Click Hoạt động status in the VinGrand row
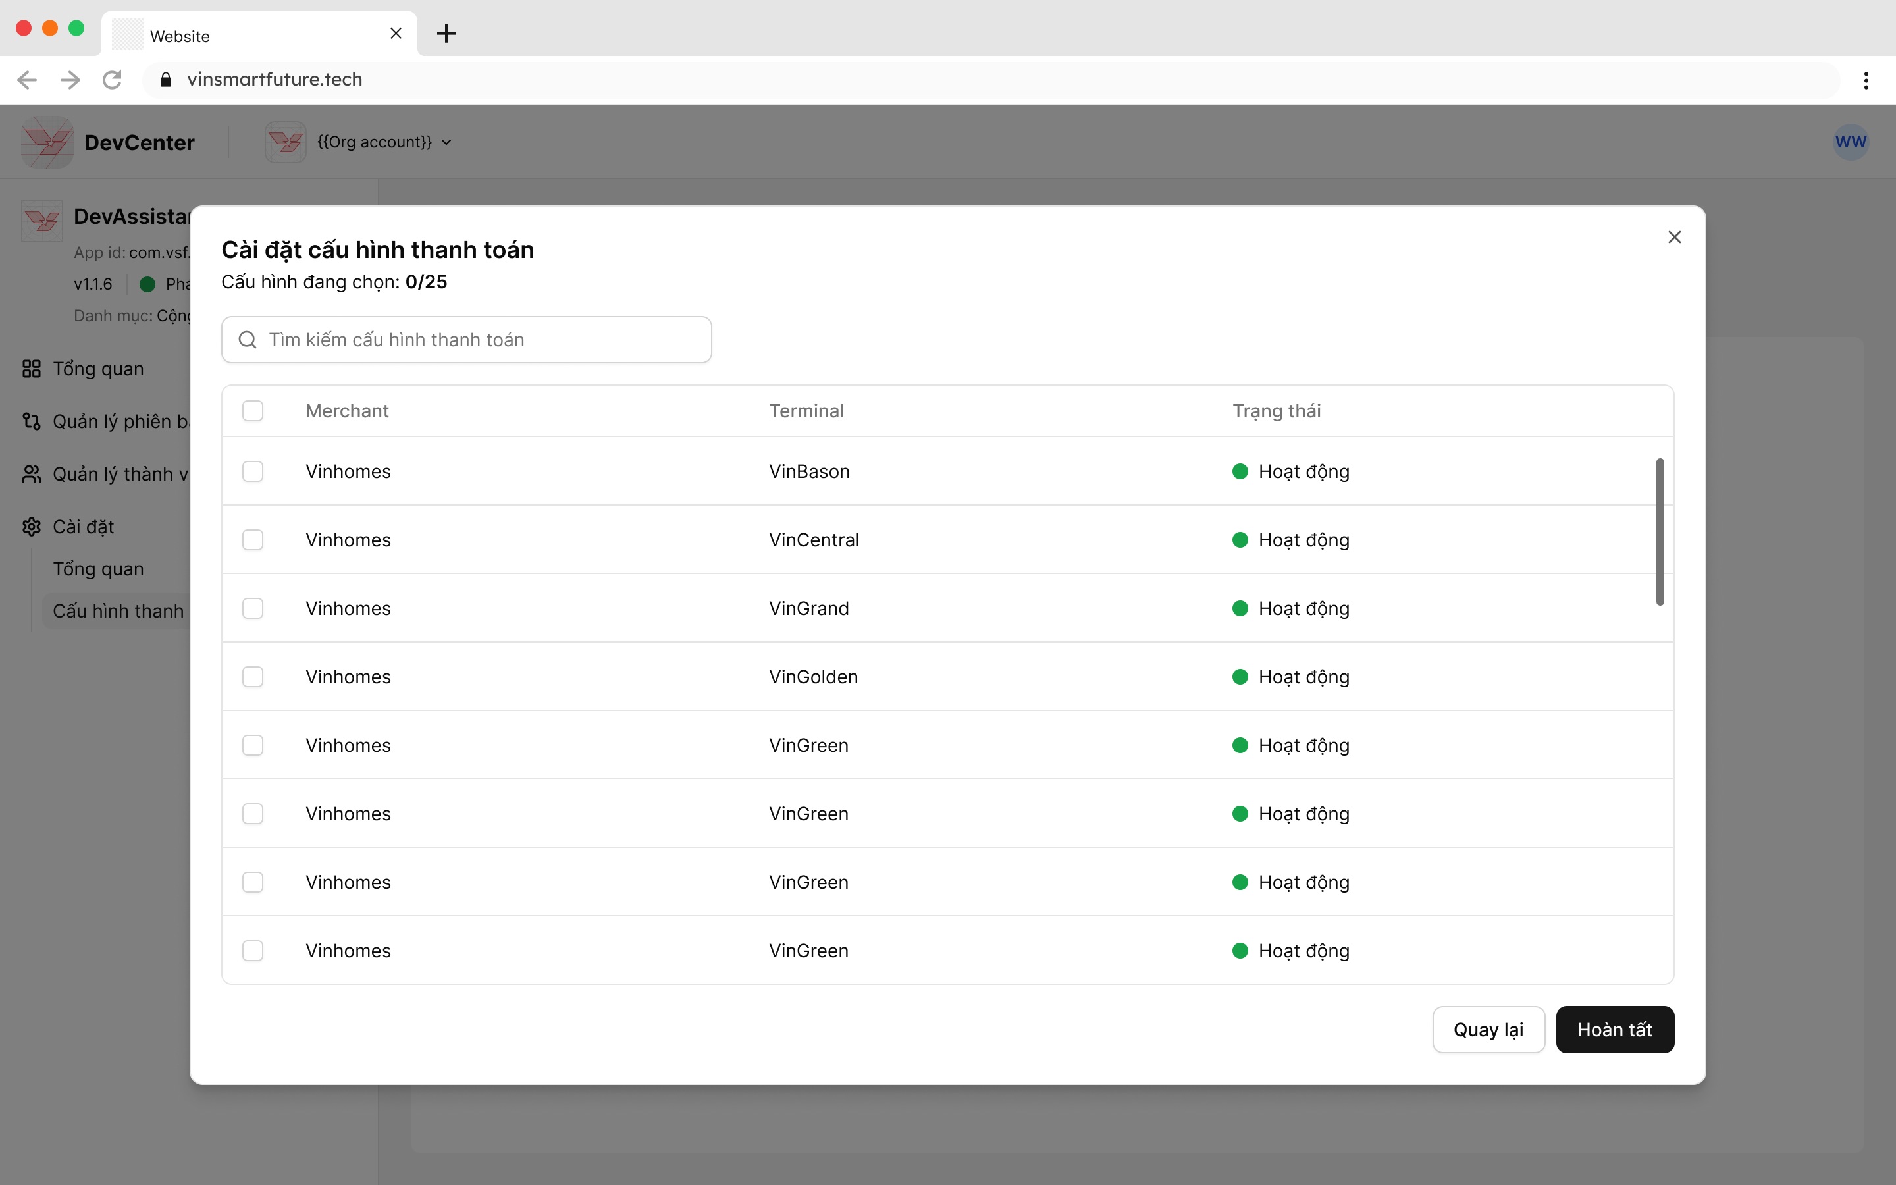 [1303, 609]
